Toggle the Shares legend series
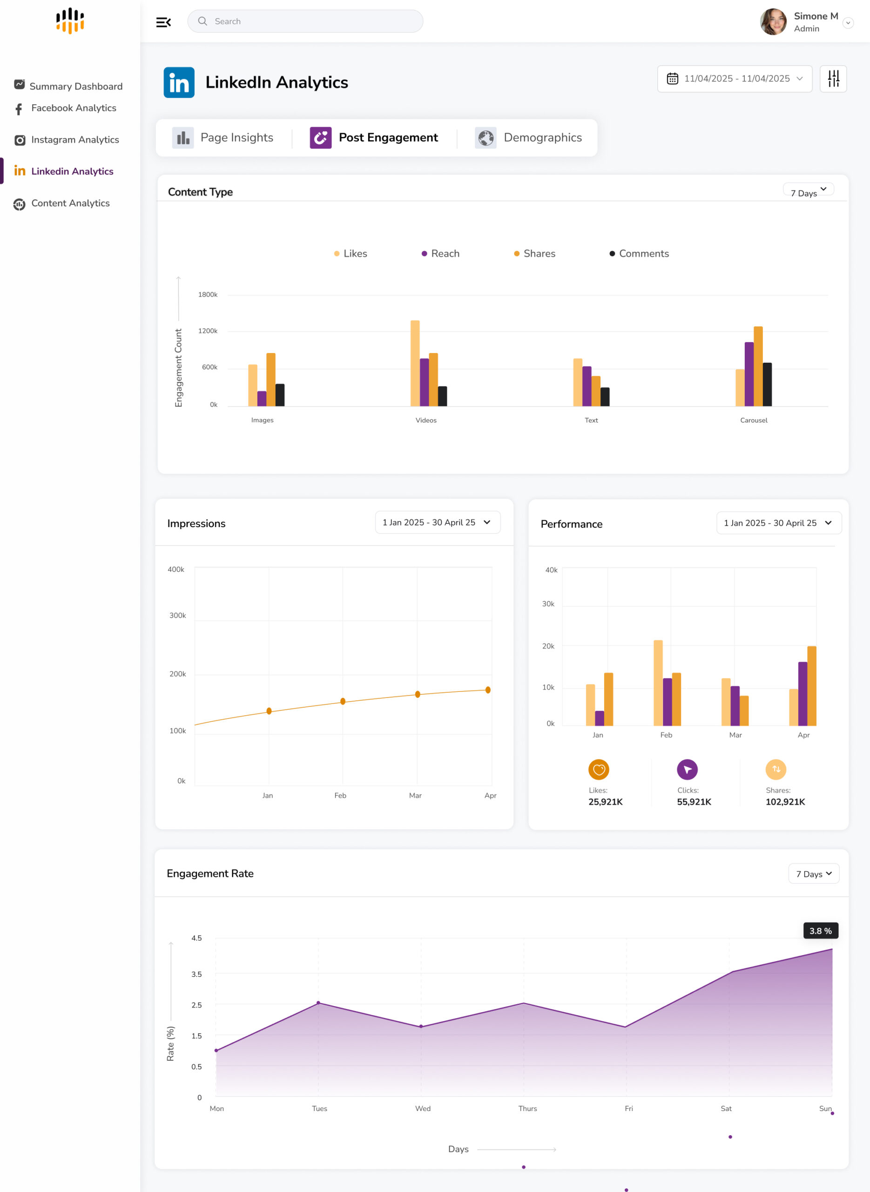The height and width of the screenshot is (1192, 870). [x=534, y=253]
